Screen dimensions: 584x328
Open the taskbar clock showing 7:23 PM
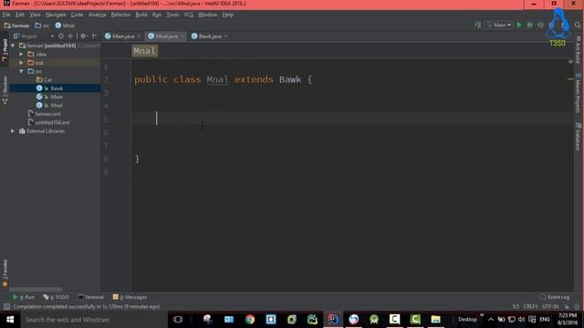[567, 319]
